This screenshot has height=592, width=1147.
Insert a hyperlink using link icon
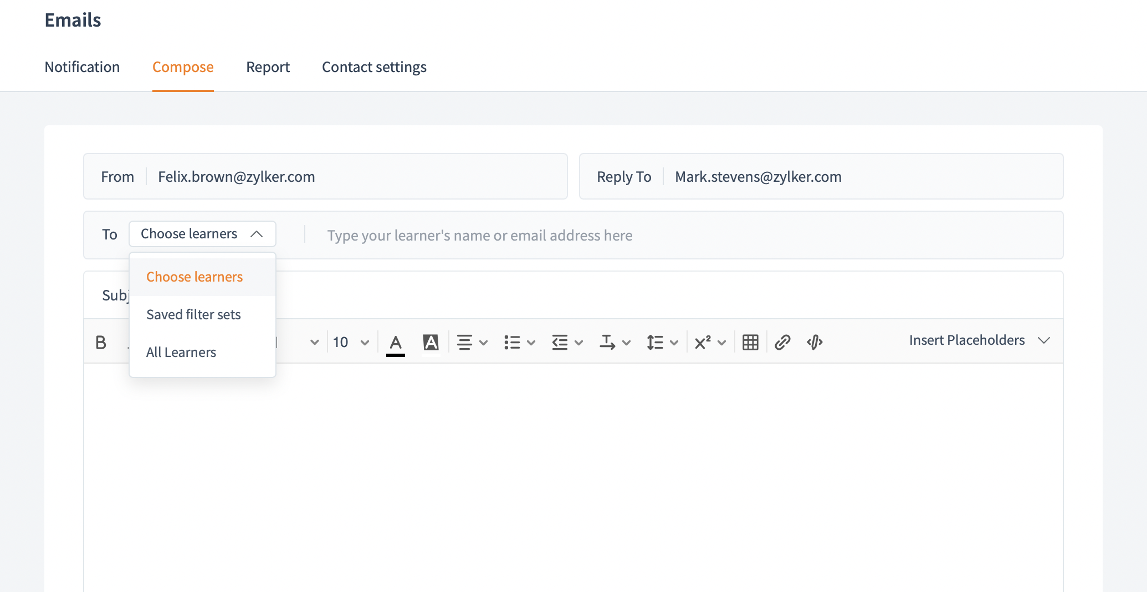(782, 343)
